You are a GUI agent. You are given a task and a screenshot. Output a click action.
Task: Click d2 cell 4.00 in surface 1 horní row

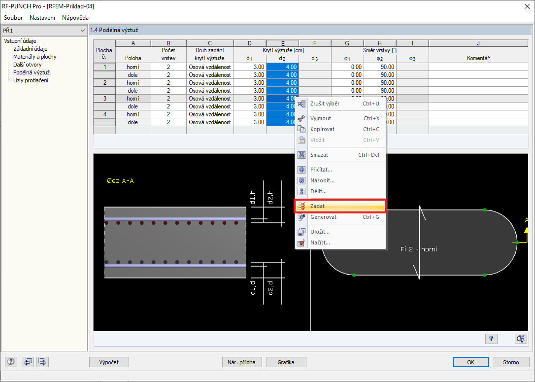click(x=282, y=67)
